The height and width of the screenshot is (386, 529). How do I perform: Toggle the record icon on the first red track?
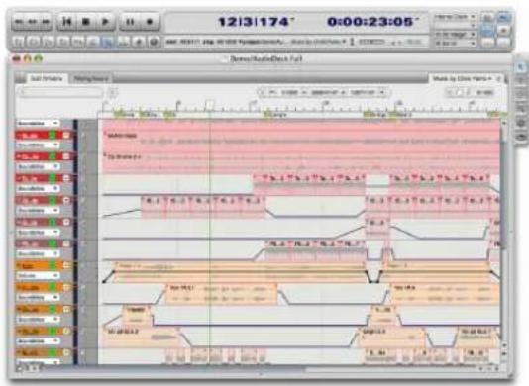coord(66,136)
